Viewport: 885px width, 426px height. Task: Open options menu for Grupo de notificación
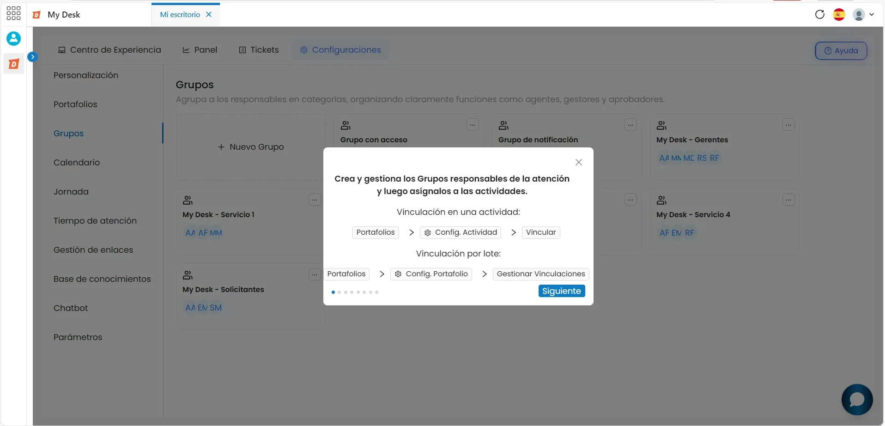point(630,125)
